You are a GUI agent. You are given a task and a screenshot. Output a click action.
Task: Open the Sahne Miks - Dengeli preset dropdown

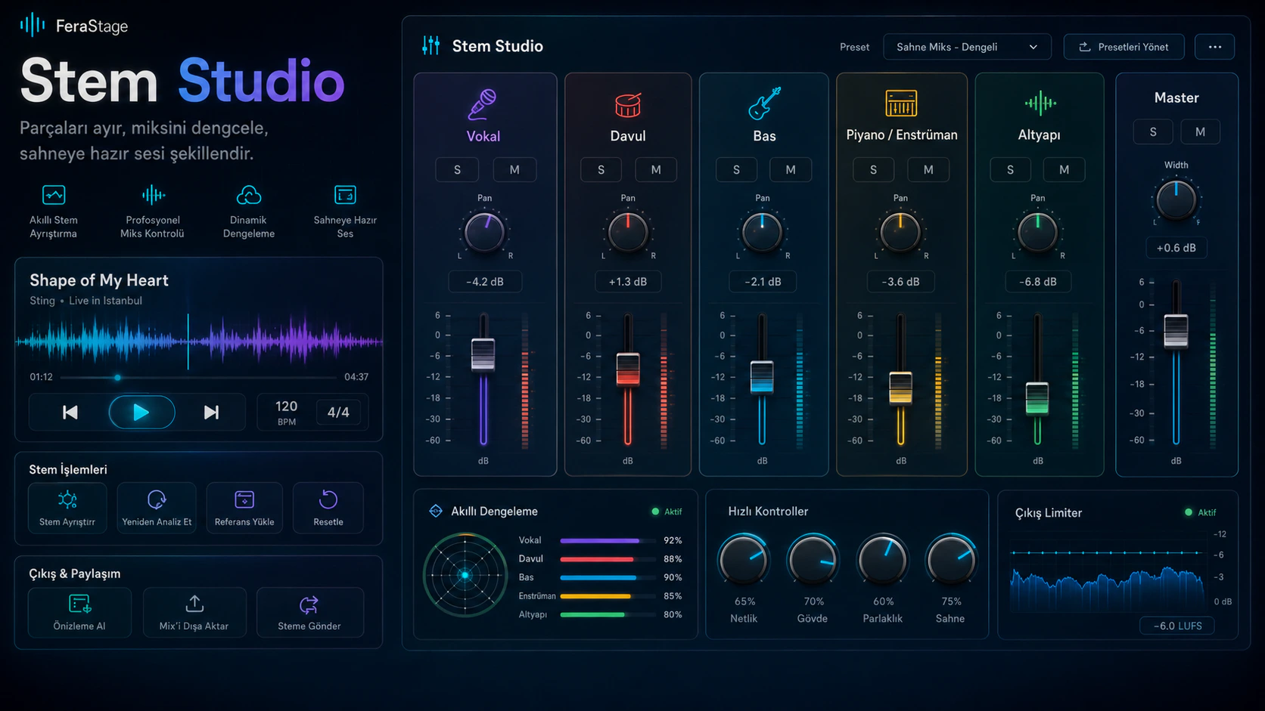click(967, 47)
